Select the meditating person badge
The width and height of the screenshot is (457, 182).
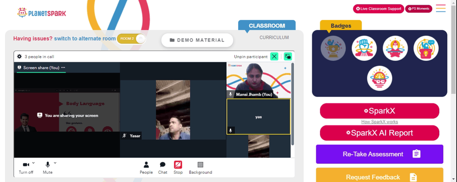pyautogui.click(x=395, y=48)
